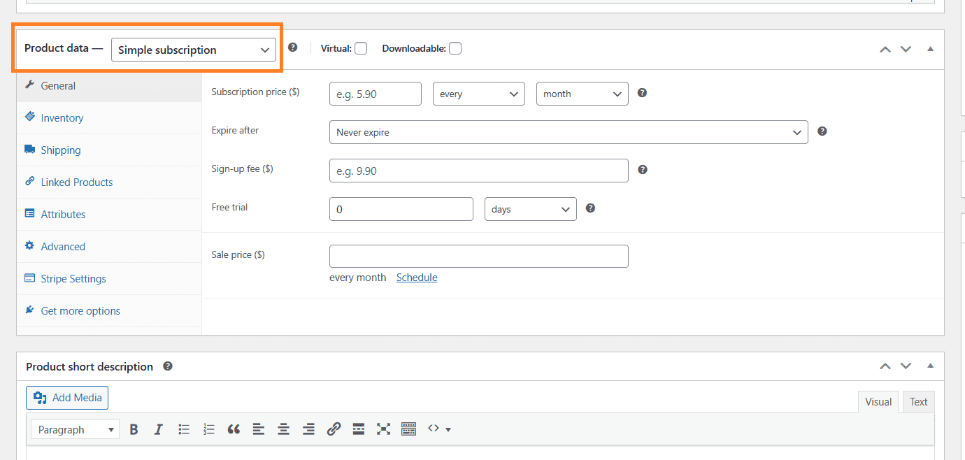Select the Attributes tab
965x460 pixels.
(x=109, y=215)
